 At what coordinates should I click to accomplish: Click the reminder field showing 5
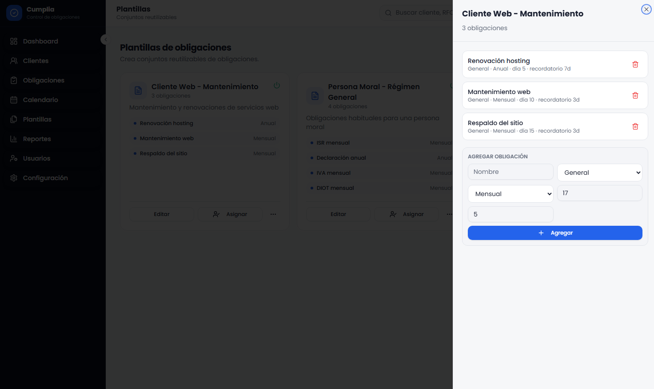point(510,214)
